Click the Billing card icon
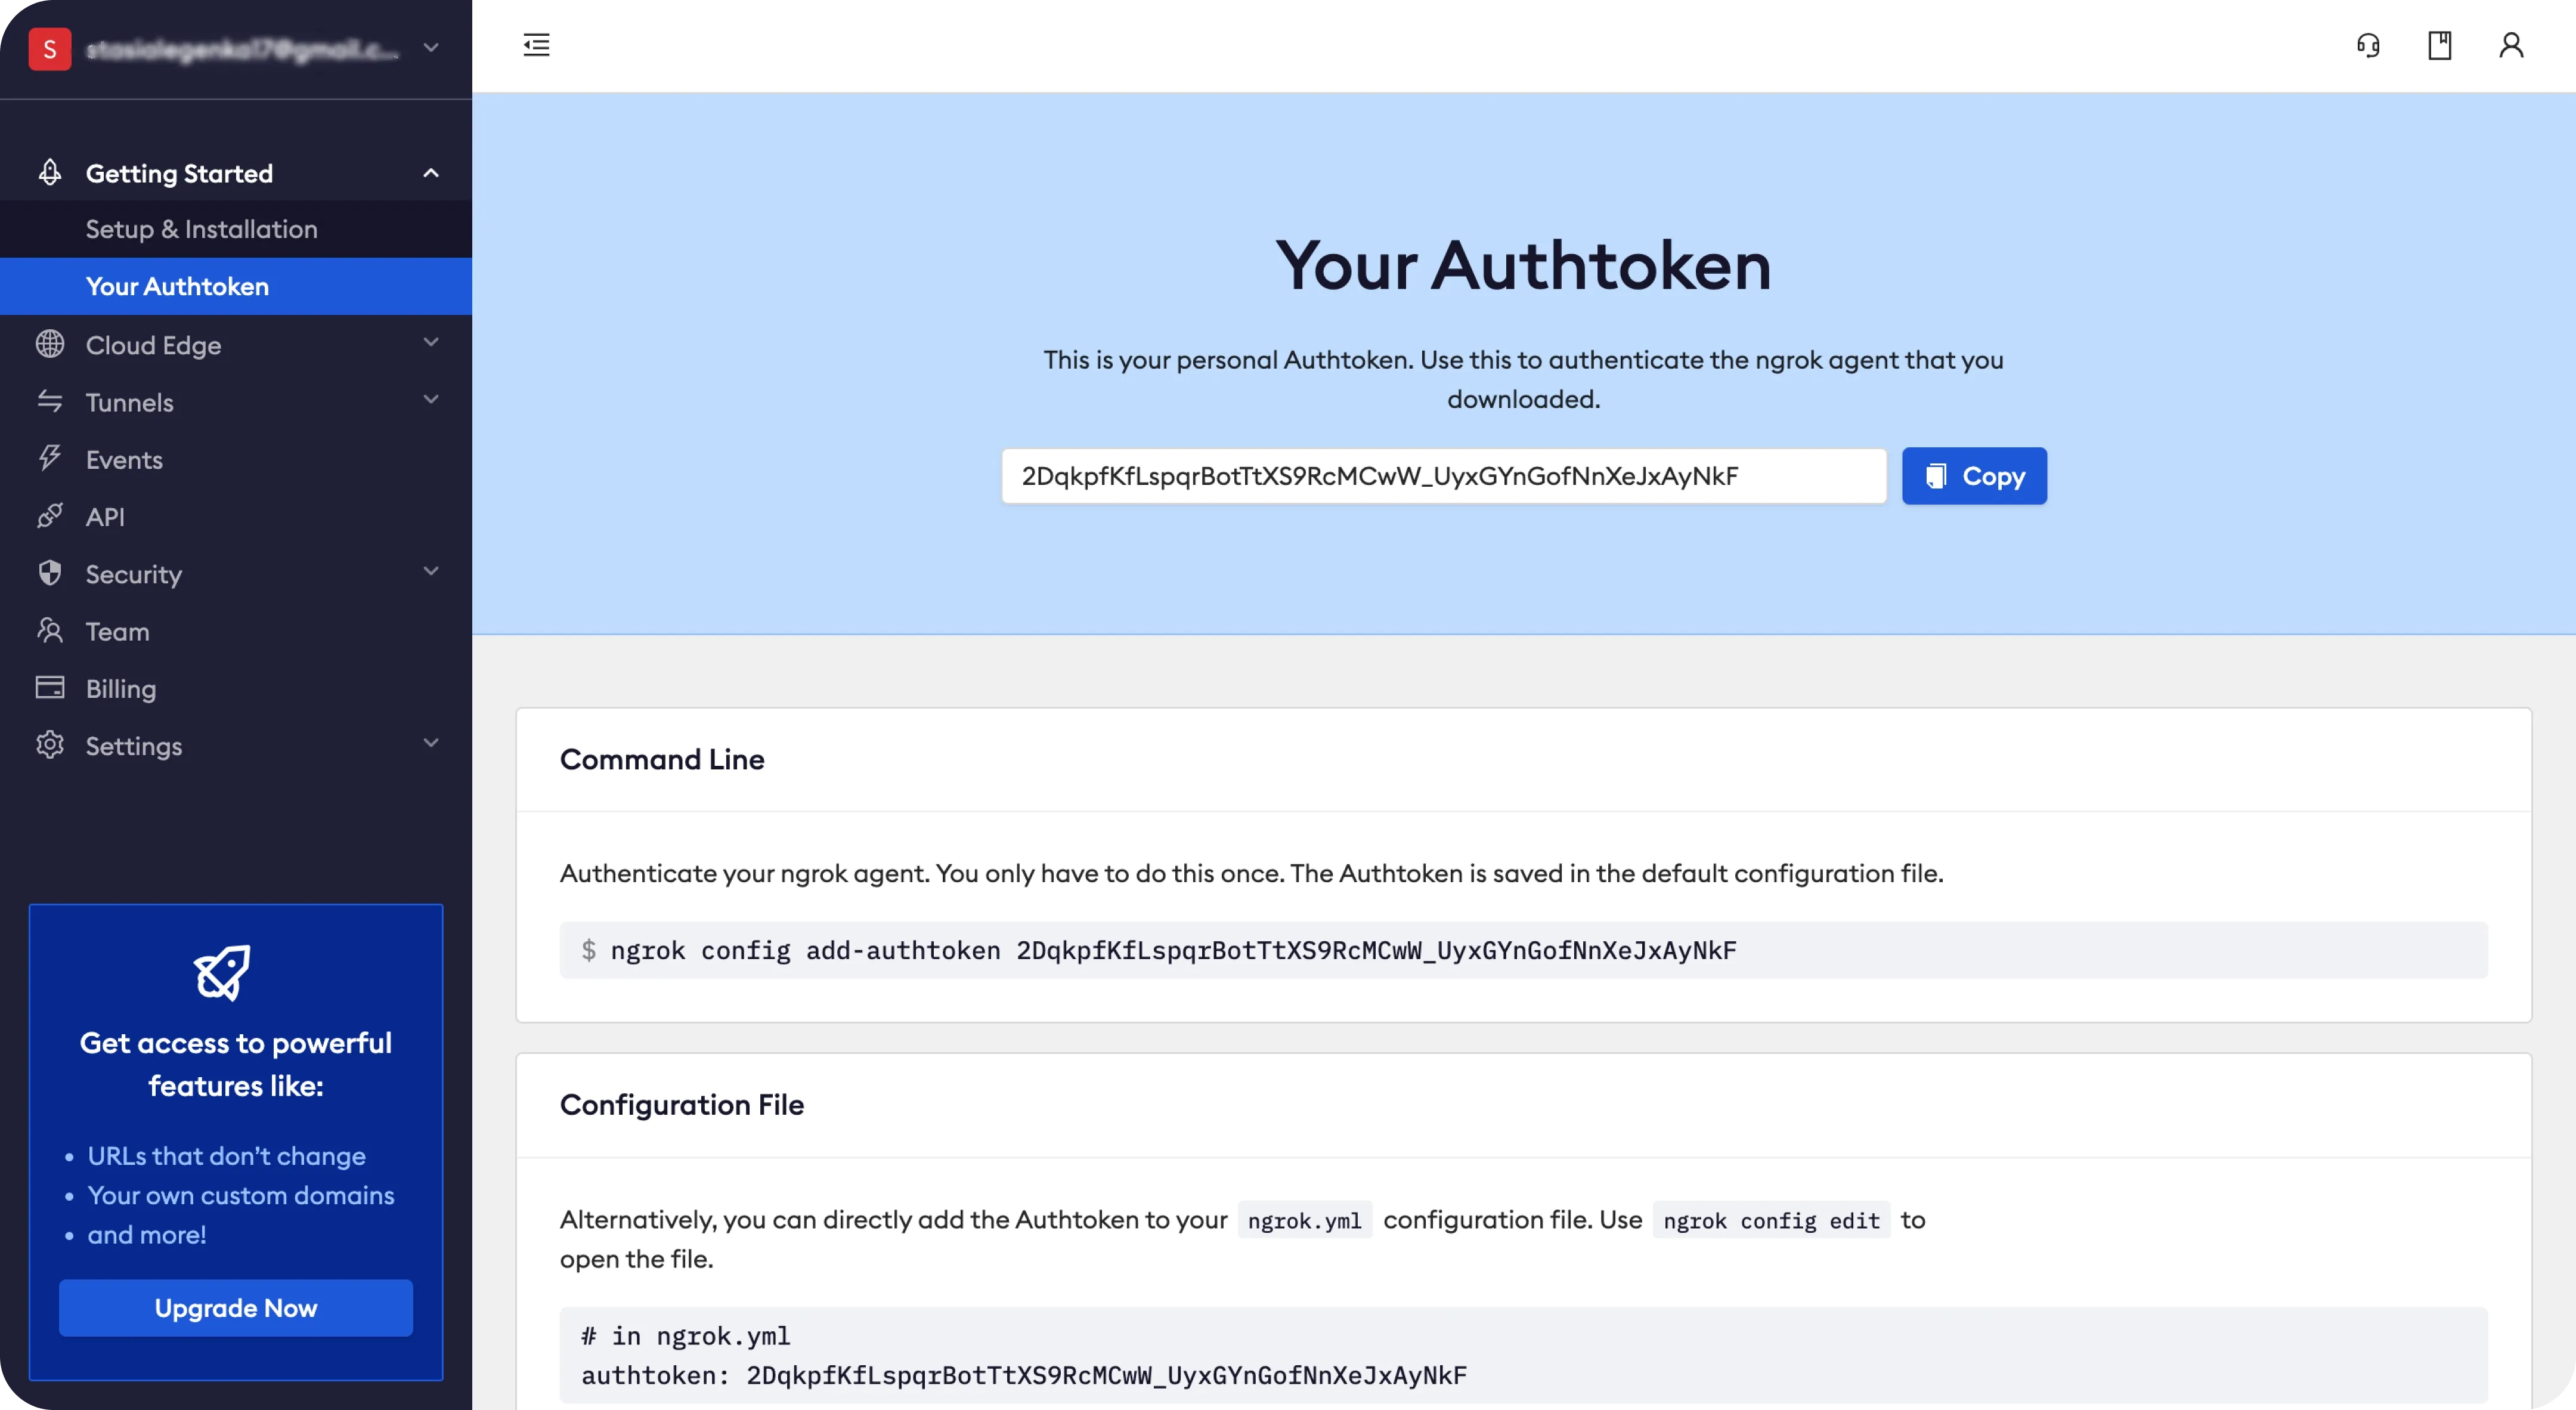Image resolution: width=2576 pixels, height=1410 pixels. tap(50, 688)
